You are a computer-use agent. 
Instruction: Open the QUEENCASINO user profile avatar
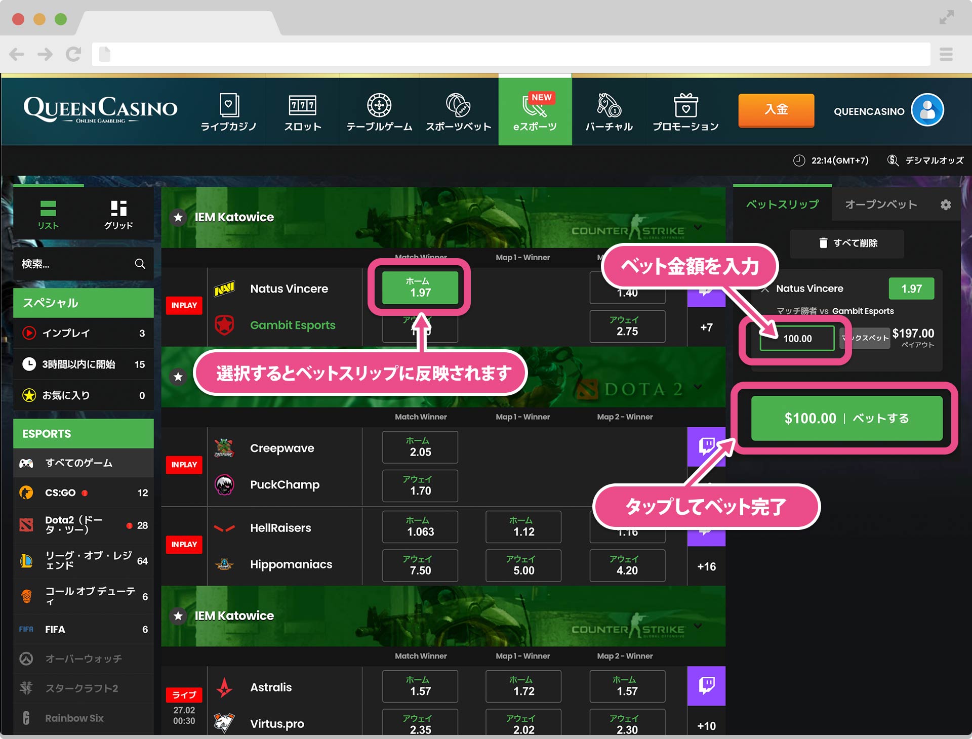(x=927, y=110)
